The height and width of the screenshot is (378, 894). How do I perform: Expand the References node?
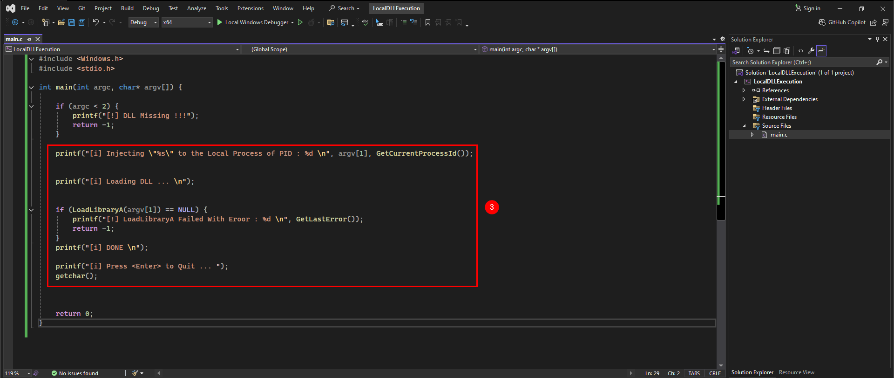coord(744,90)
